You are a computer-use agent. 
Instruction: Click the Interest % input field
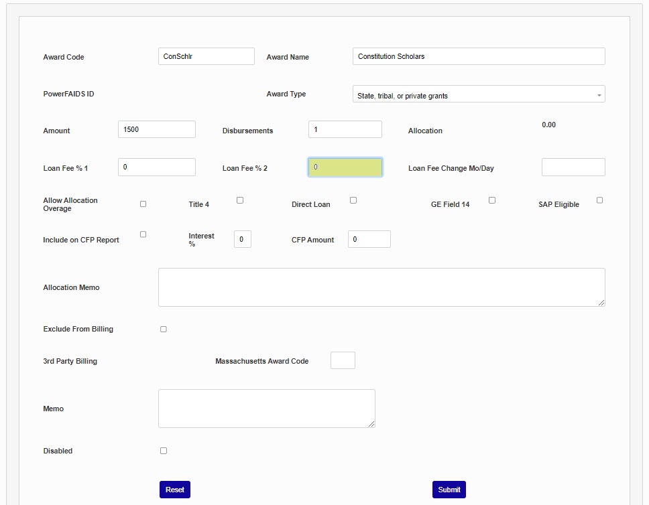[x=242, y=239]
